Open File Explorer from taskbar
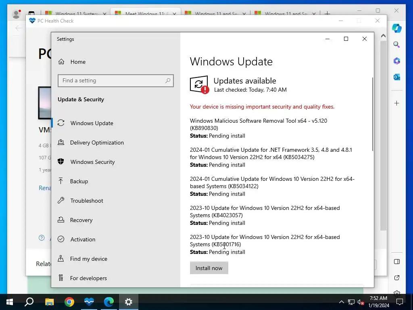The image size is (413, 310). 49,302
